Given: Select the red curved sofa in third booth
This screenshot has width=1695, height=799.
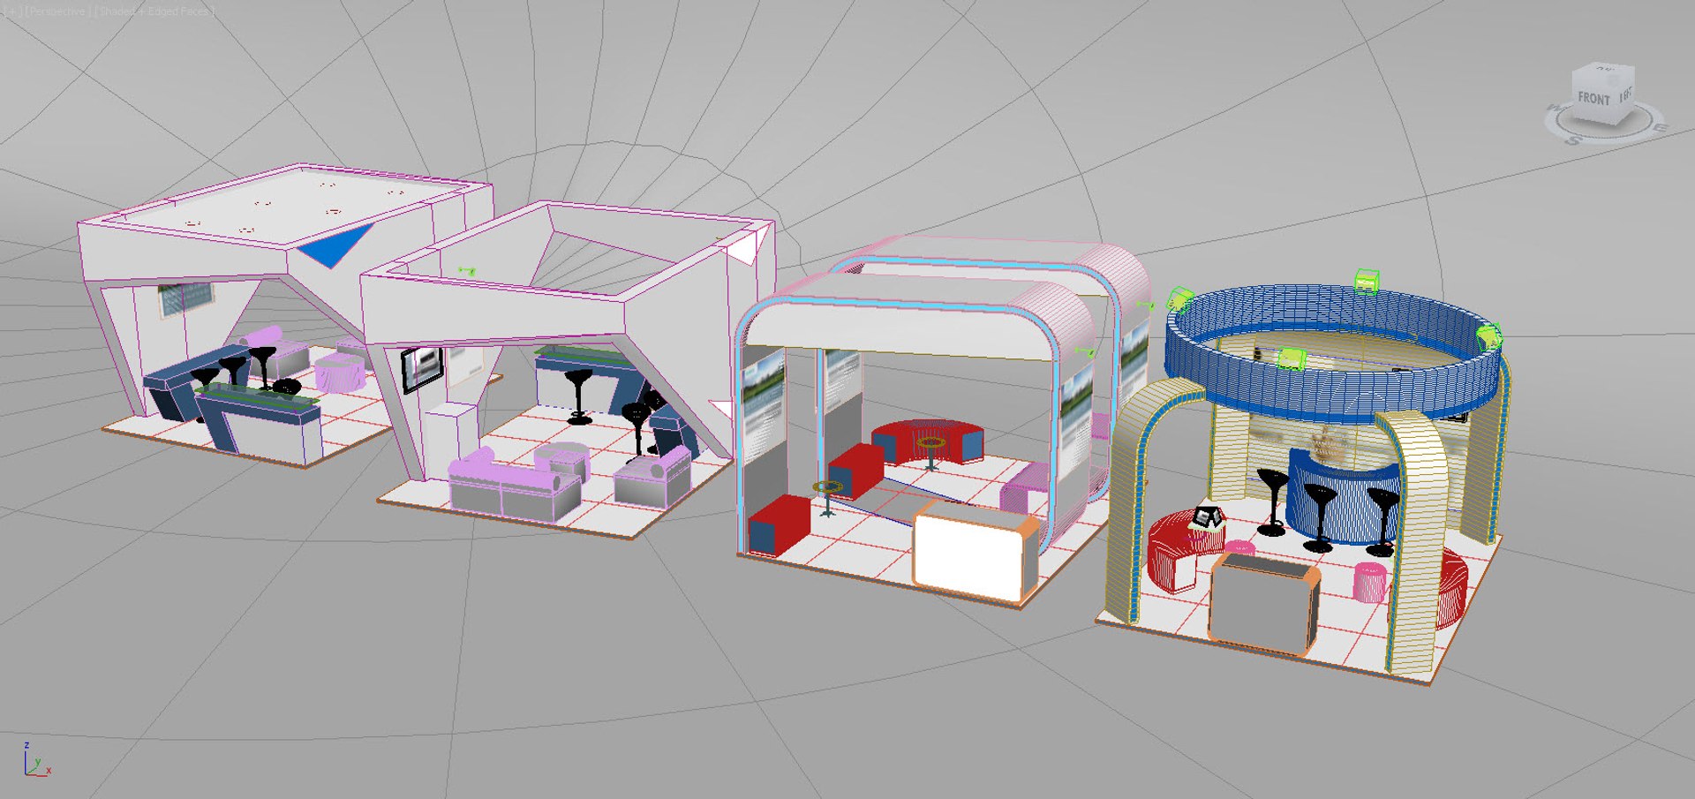Looking at the screenshot, I should coord(929,441).
